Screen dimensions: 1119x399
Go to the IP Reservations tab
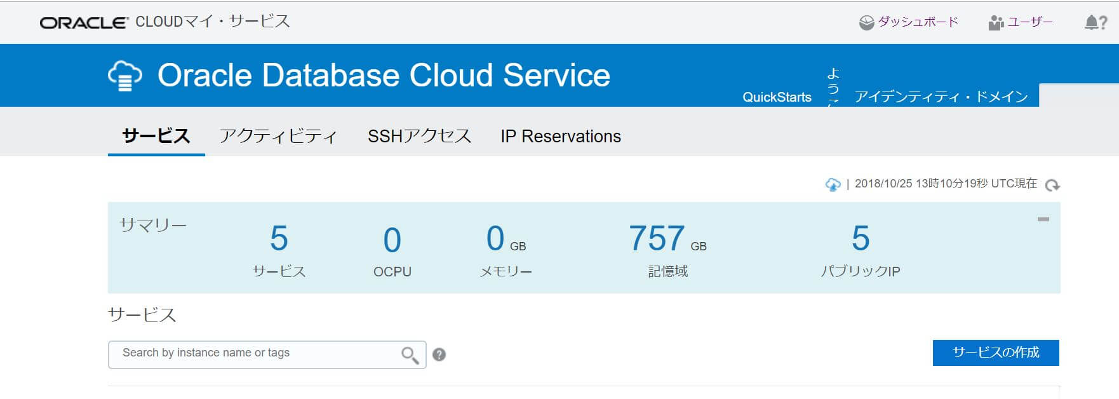[x=561, y=136]
